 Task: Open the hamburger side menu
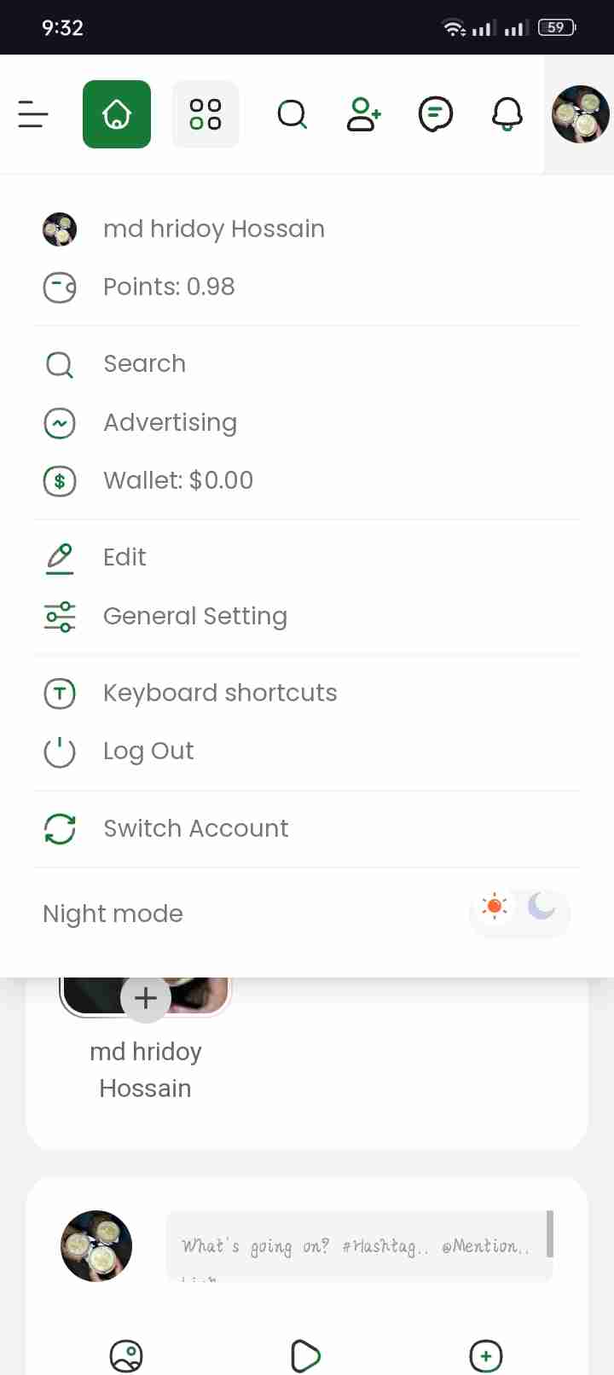[x=33, y=114]
